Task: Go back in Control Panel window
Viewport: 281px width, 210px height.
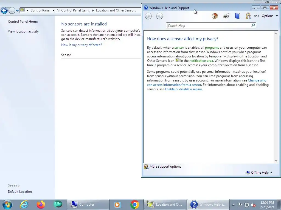Action: (x=4, y=11)
